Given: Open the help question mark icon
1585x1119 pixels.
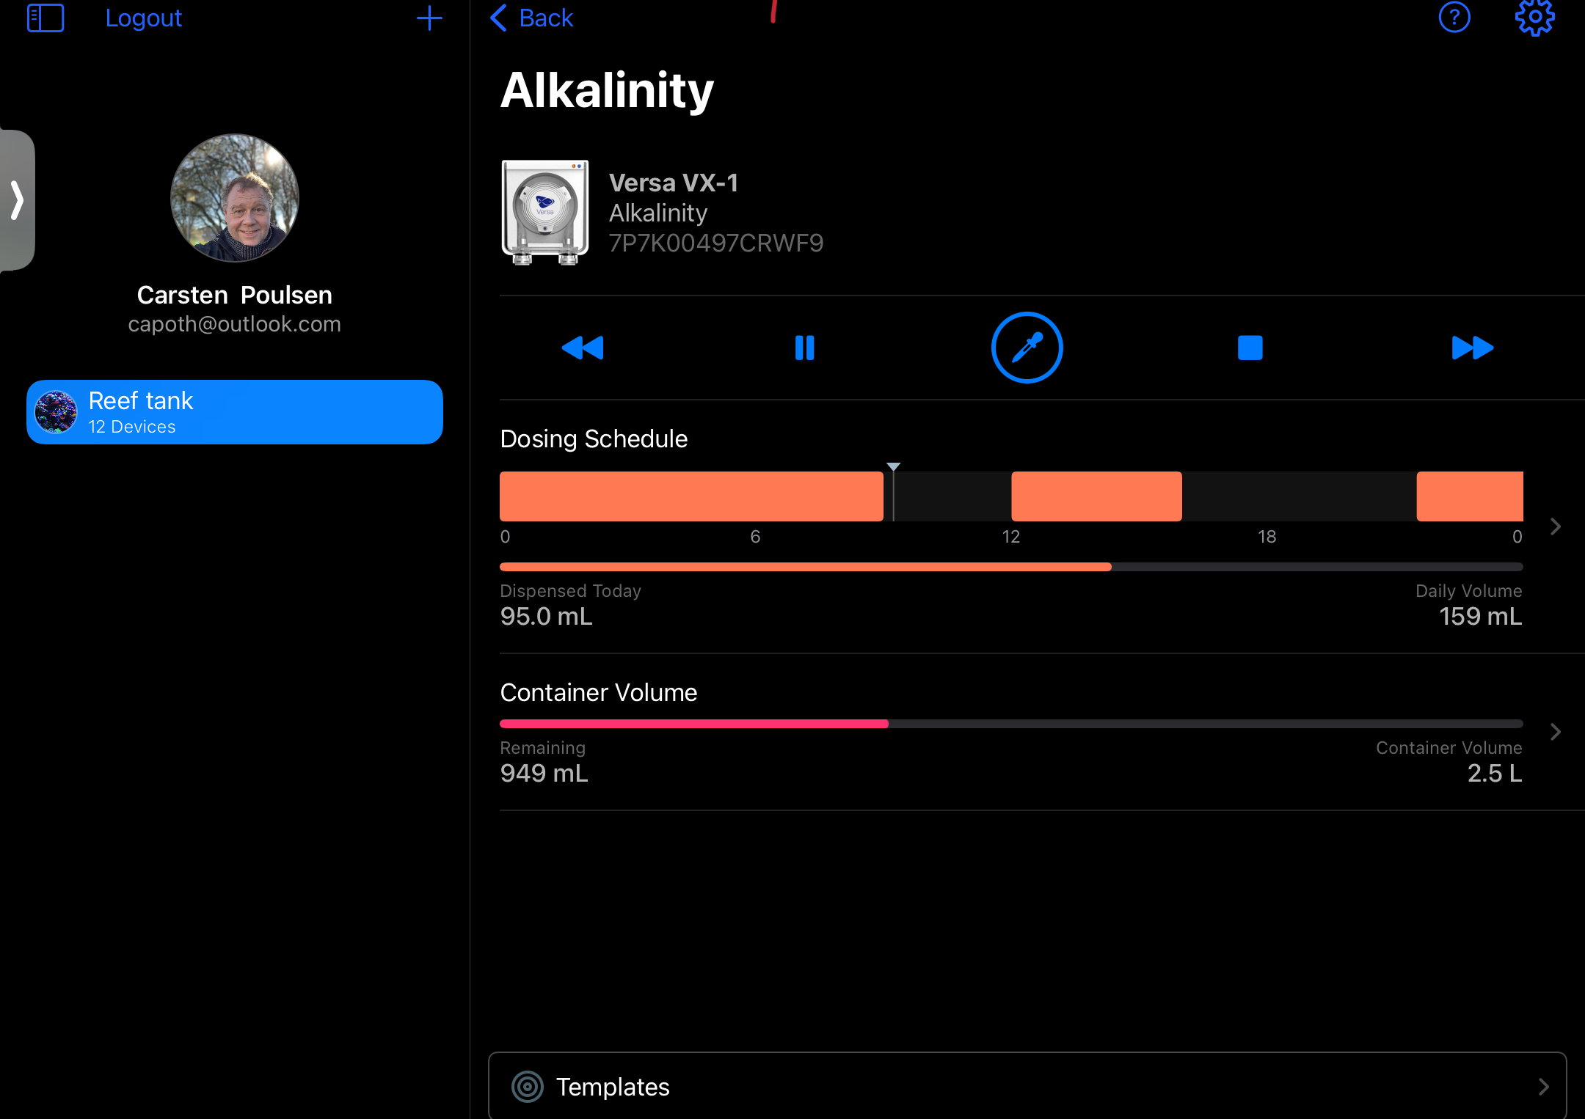Looking at the screenshot, I should click(x=1454, y=18).
